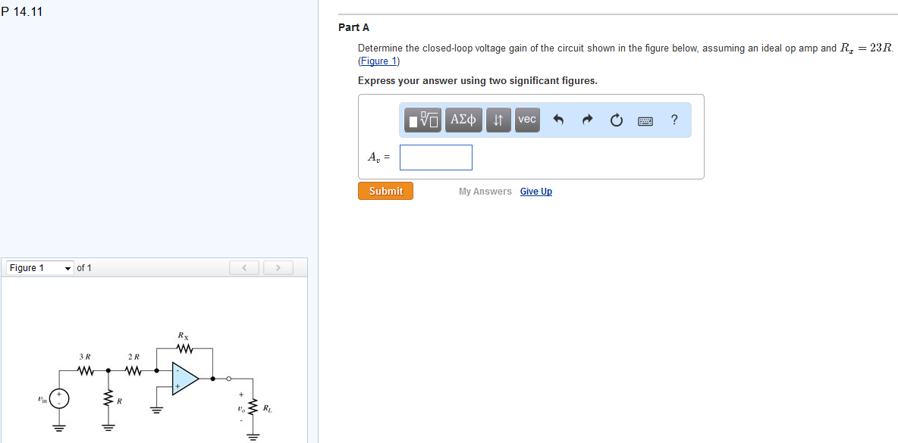Click the problem title P 14.11
The image size is (898, 443).
(x=22, y=11)
